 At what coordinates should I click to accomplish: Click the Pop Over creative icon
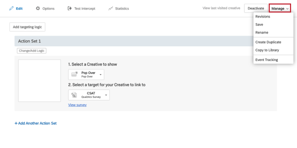[74, 75]
